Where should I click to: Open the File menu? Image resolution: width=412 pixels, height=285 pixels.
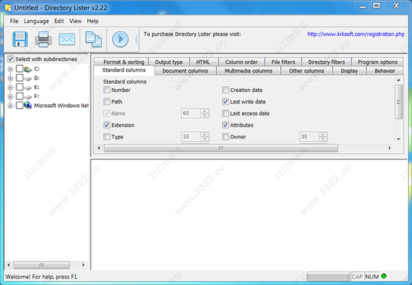coord(14,21)
